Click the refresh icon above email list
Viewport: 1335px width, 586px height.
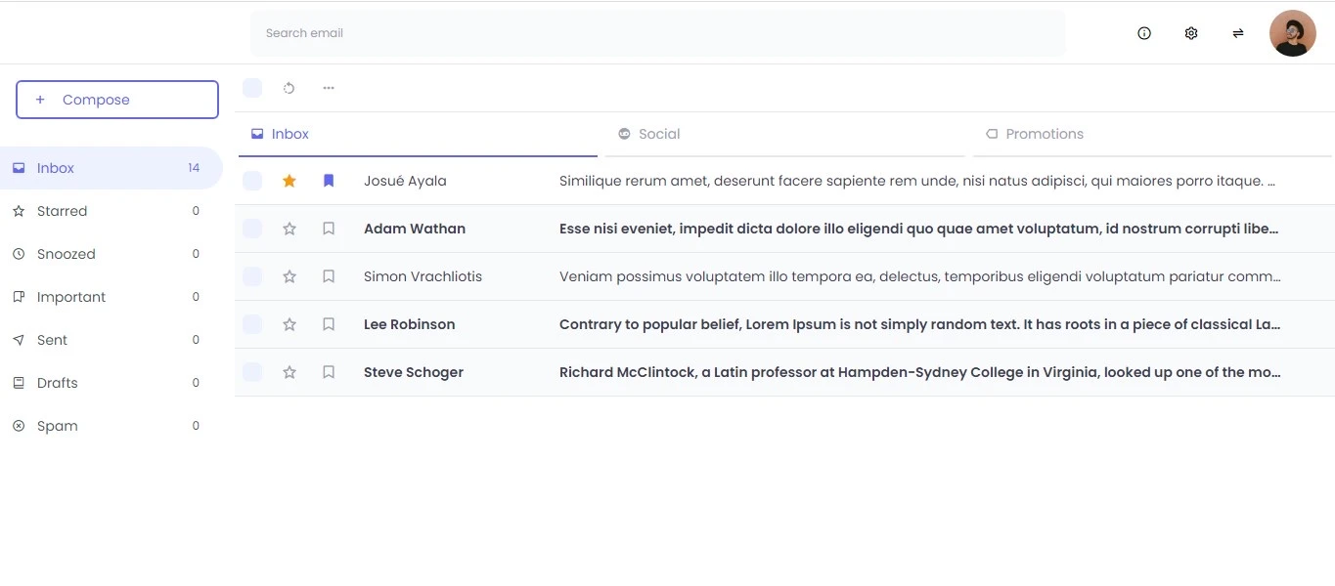(x=289, y=88)
